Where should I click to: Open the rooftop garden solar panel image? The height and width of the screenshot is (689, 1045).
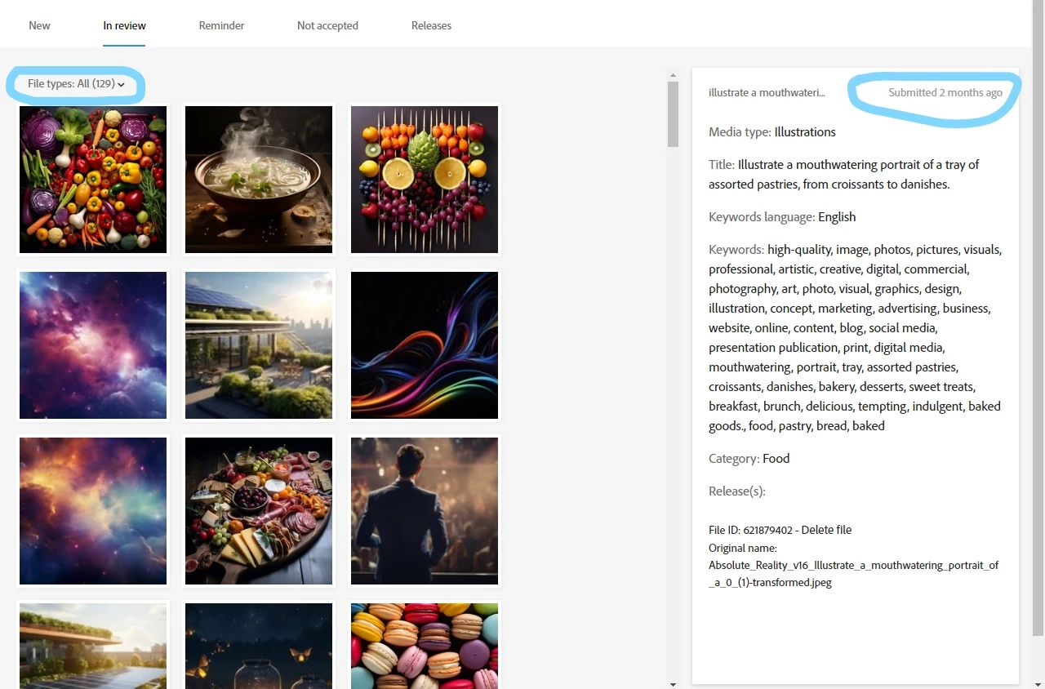coord(259,345)
